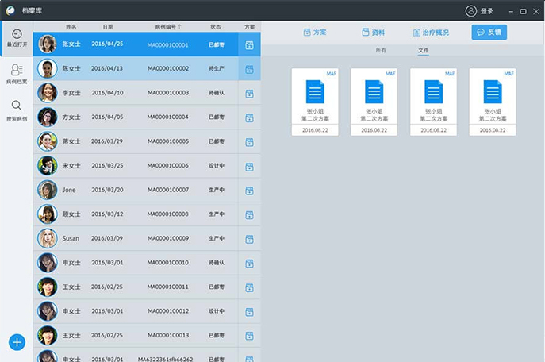Switch to the 资料 tab
The width and height of the screenshot is (545, 362).
(x=373, y=33)
